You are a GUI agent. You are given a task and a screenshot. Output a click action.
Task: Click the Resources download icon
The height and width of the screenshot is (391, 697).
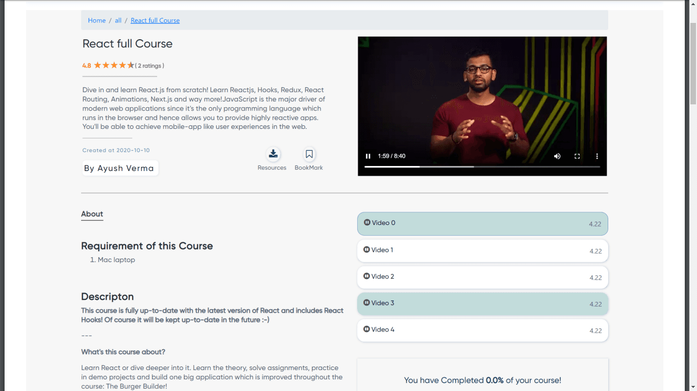tap(273, 154)
